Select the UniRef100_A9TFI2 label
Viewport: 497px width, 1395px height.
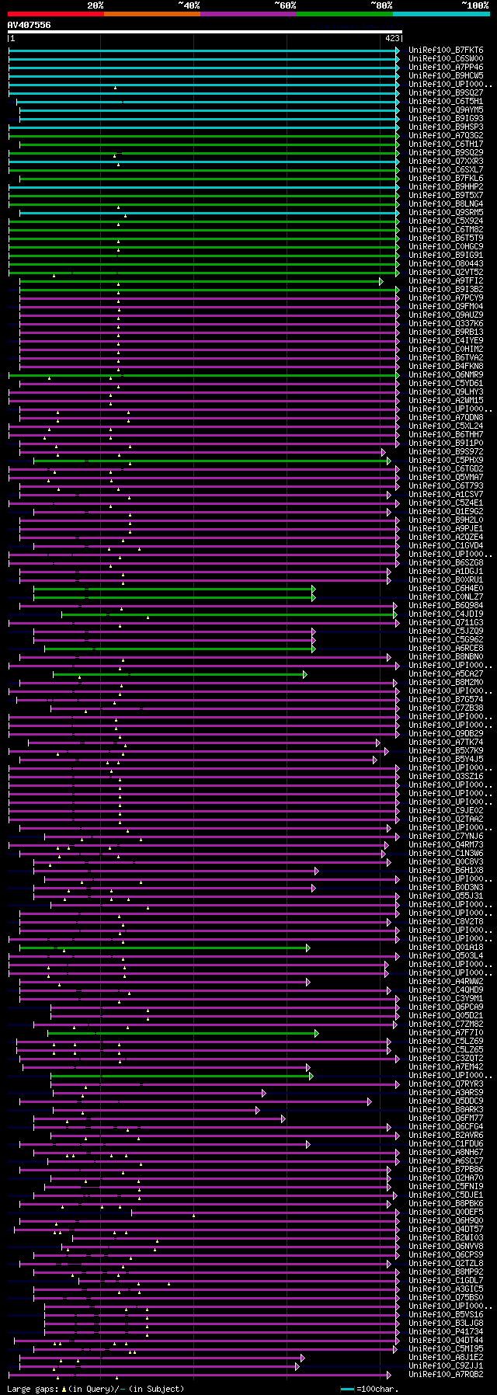pos(446,280)
